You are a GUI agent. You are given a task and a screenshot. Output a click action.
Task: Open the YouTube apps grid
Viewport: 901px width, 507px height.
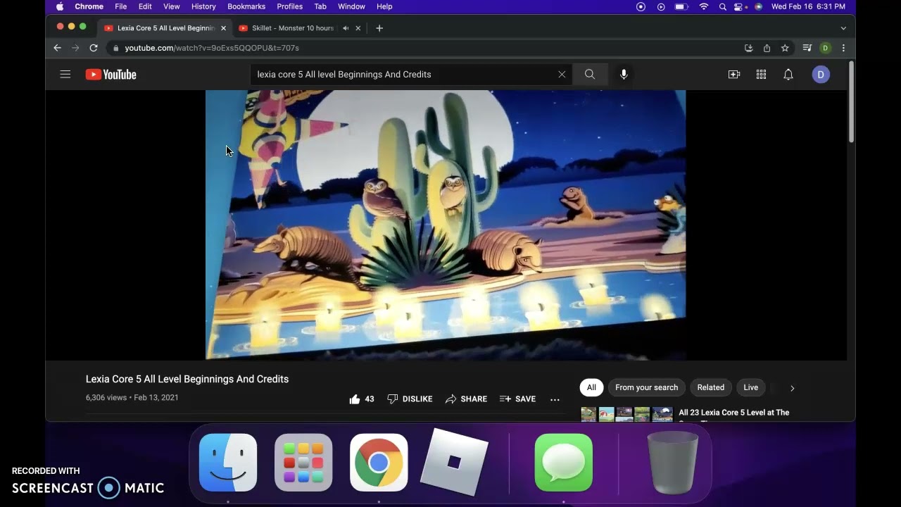(761, 74)
